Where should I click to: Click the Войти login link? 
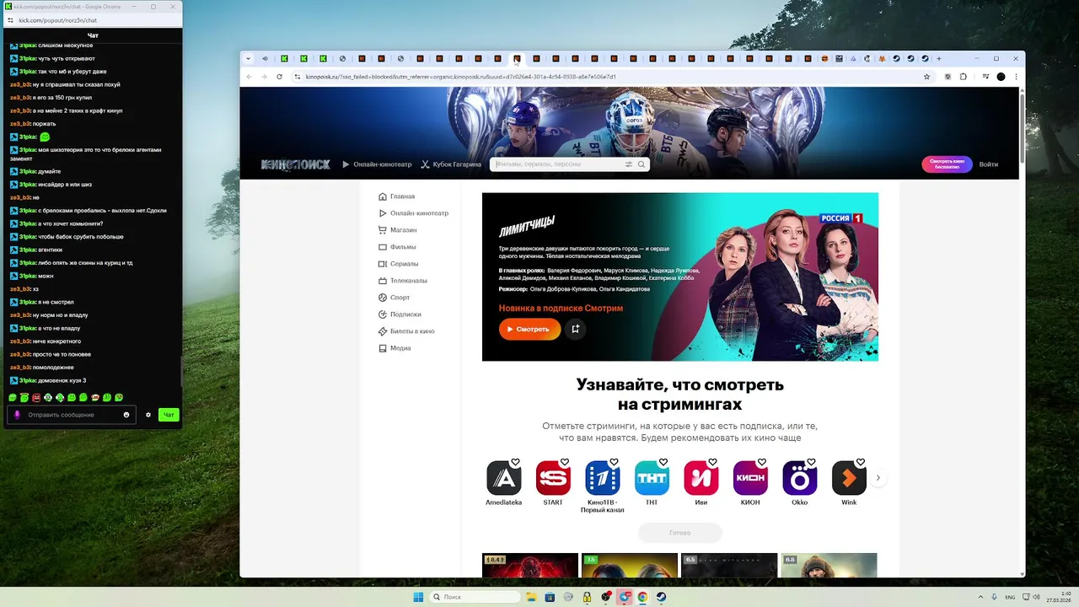989,164
